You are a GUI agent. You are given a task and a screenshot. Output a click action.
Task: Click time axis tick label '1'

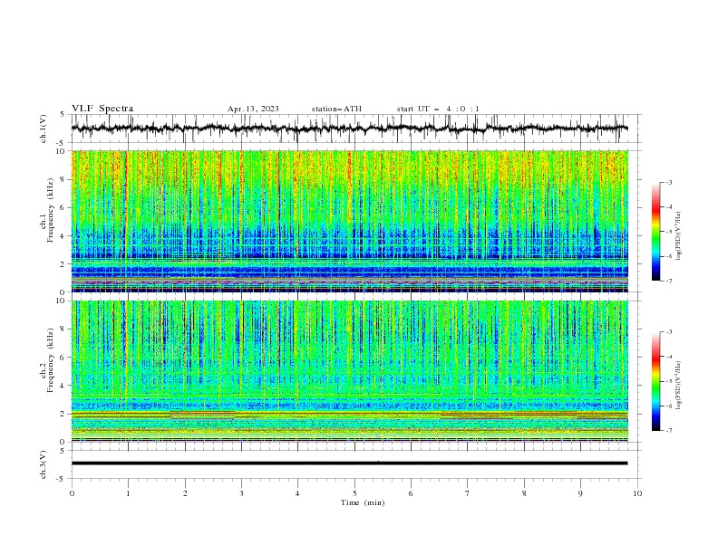pyautogui.click(x=128, y=493)
